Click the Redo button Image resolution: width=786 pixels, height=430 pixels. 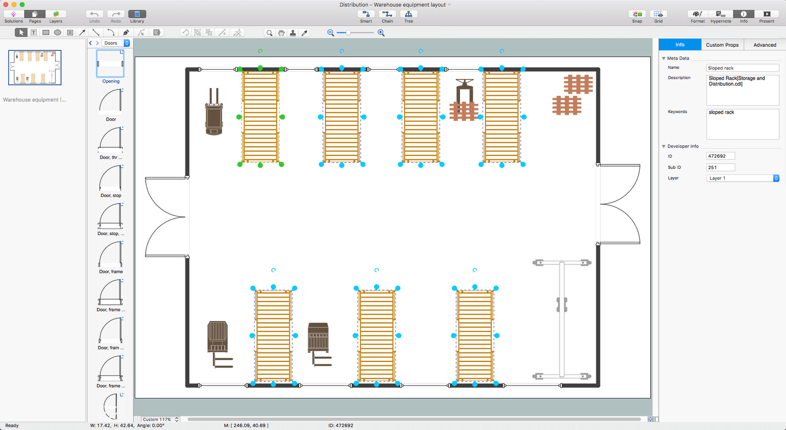point(115,13)
